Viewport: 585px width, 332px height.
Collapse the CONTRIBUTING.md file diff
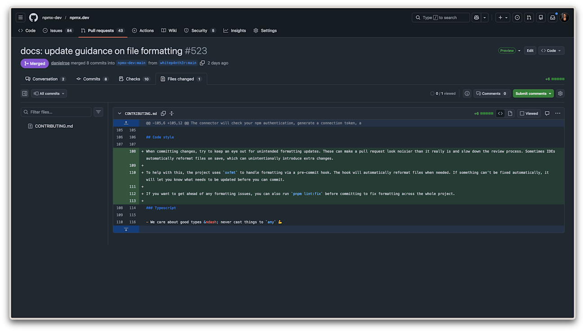pyautogui.click(x=119, y=113)
